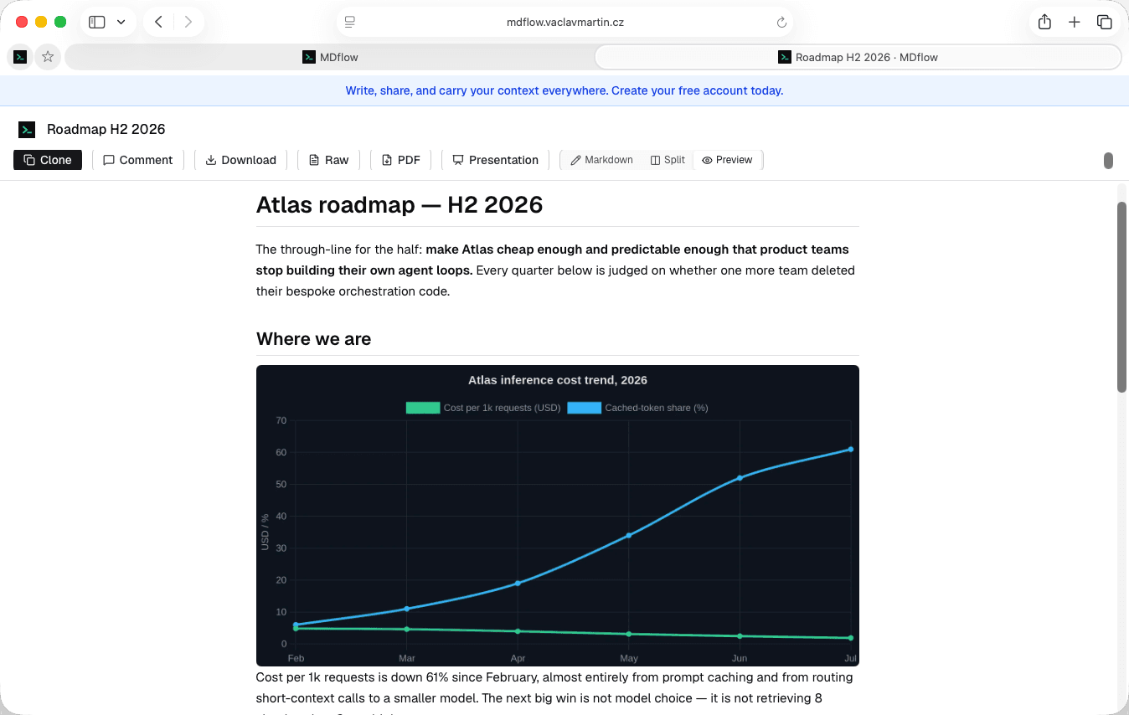Click the Roadmap H2 2026 document title

106,129
